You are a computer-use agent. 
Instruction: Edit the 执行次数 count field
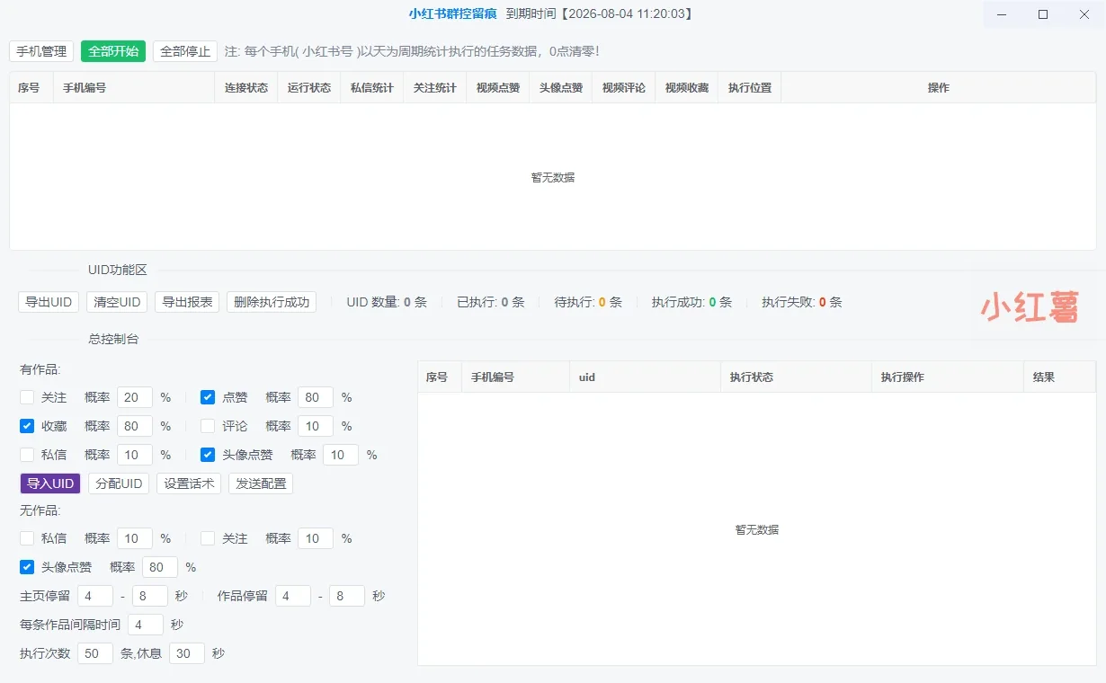tap(95, 653)
